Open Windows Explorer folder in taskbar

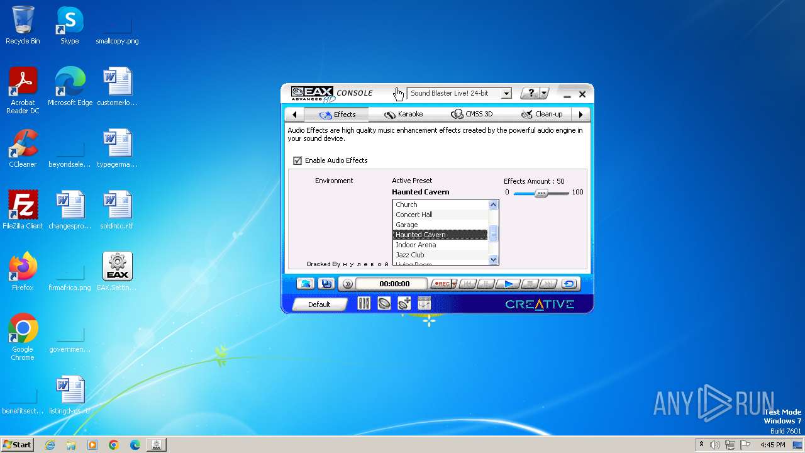(x=71, y=445)
